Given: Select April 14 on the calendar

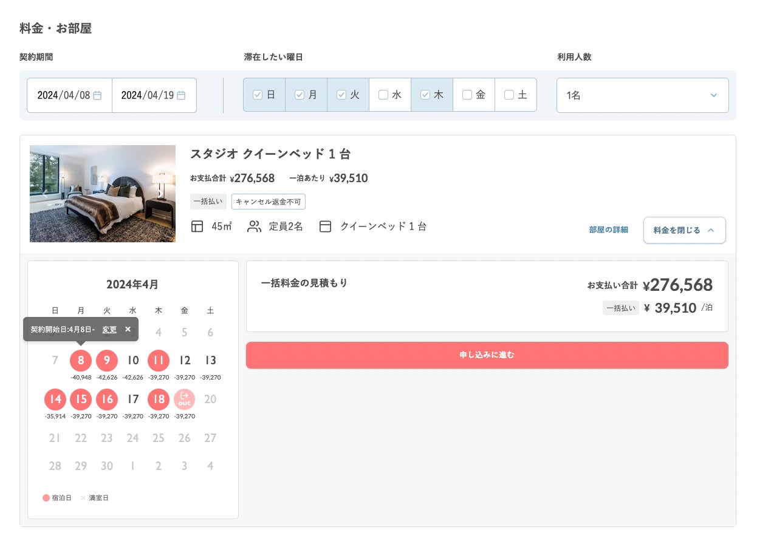Looking at the screenshot, I should (55, 399).
